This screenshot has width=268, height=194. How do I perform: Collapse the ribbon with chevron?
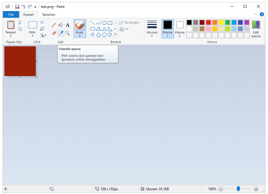255,14
